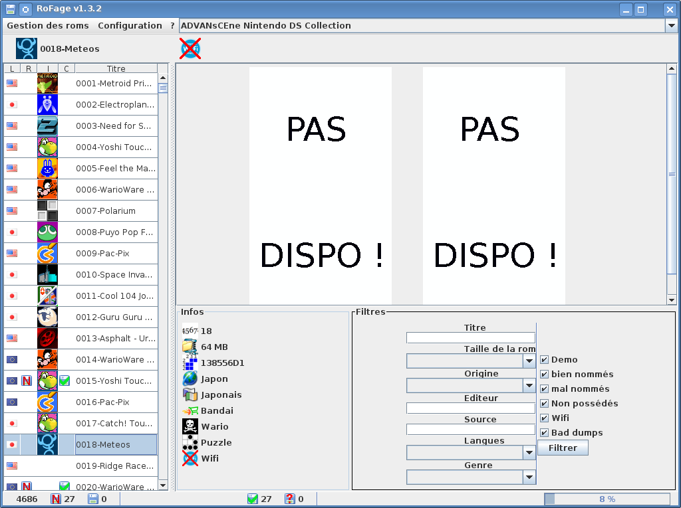Screen dimensions: 681x508
Task: Click the question mark icon in status bar
Action: (x=290, y=499)
